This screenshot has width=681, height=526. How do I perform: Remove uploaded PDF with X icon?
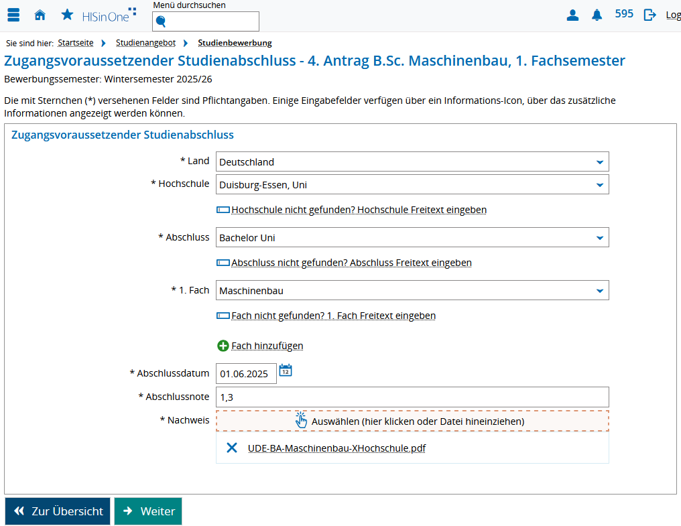[x=232, y=448]
